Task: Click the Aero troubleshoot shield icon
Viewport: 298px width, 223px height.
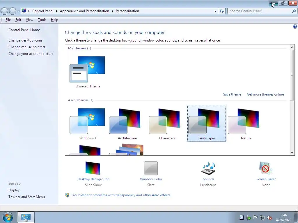Action: pos(67,195)
